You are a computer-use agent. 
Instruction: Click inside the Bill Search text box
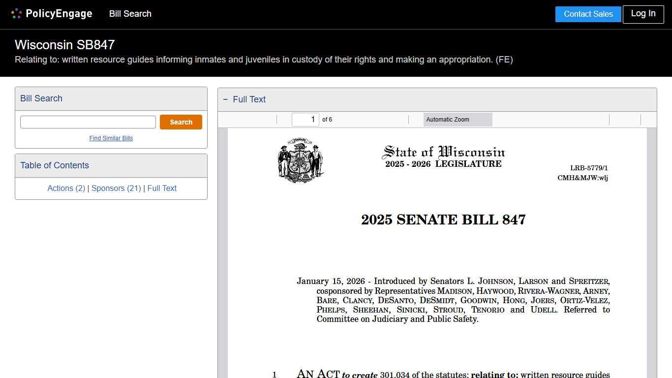(x=88, y=122)
